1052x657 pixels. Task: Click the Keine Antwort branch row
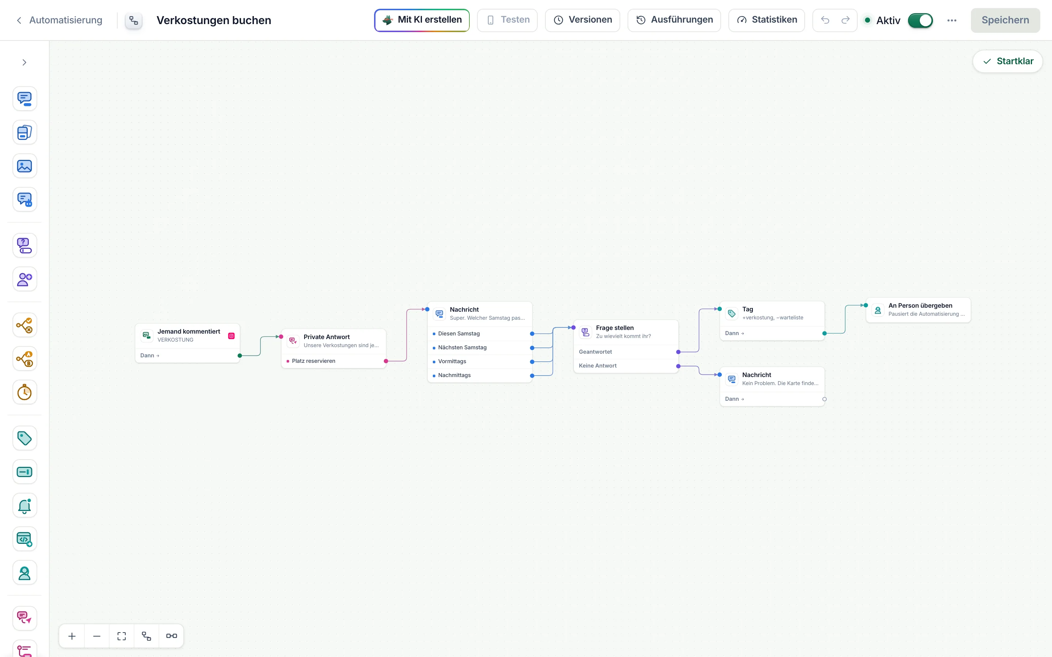(x=626, y=366)
